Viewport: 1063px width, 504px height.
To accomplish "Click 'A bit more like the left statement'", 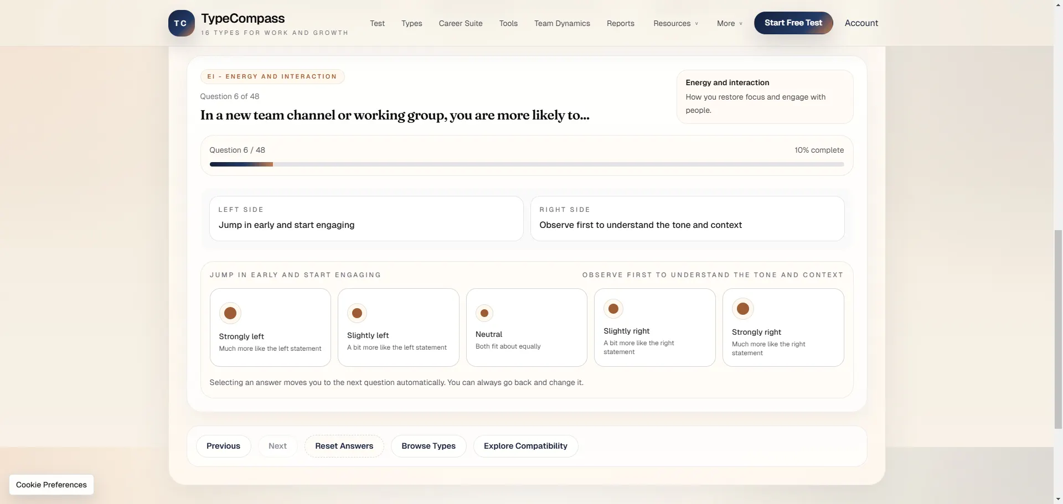I will point(397,347).
